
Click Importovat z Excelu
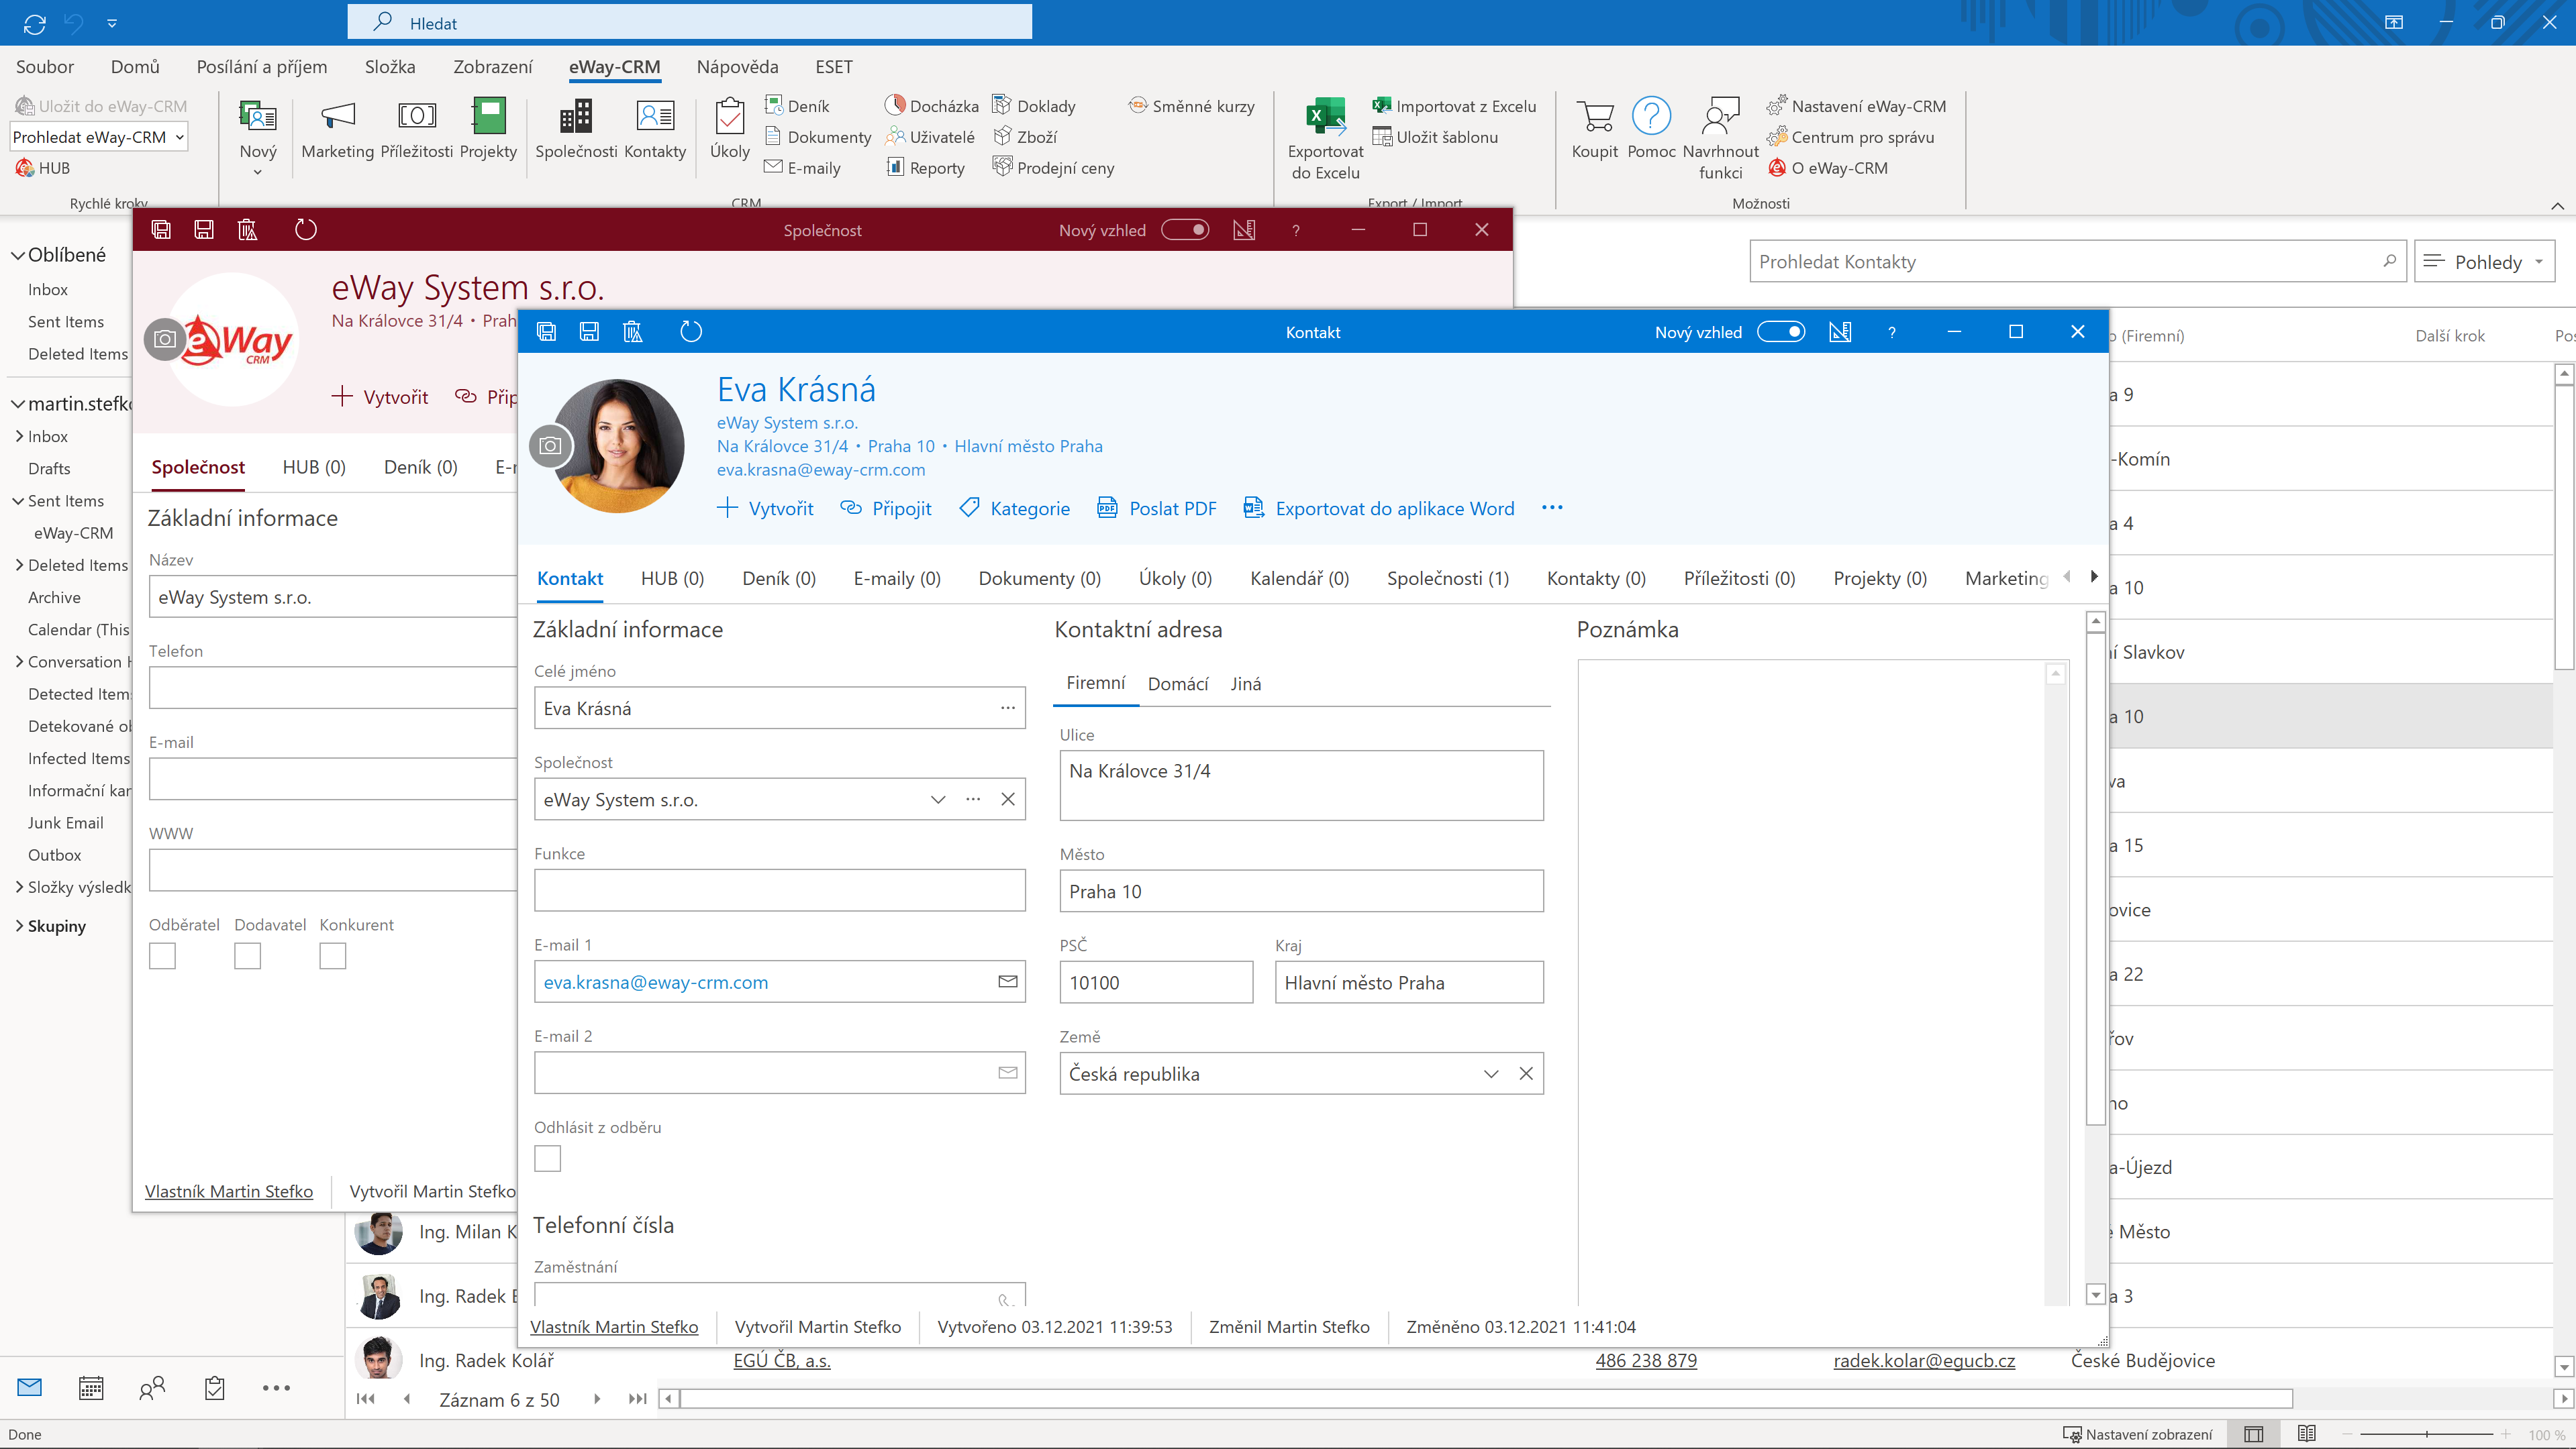click(1454, 106)
